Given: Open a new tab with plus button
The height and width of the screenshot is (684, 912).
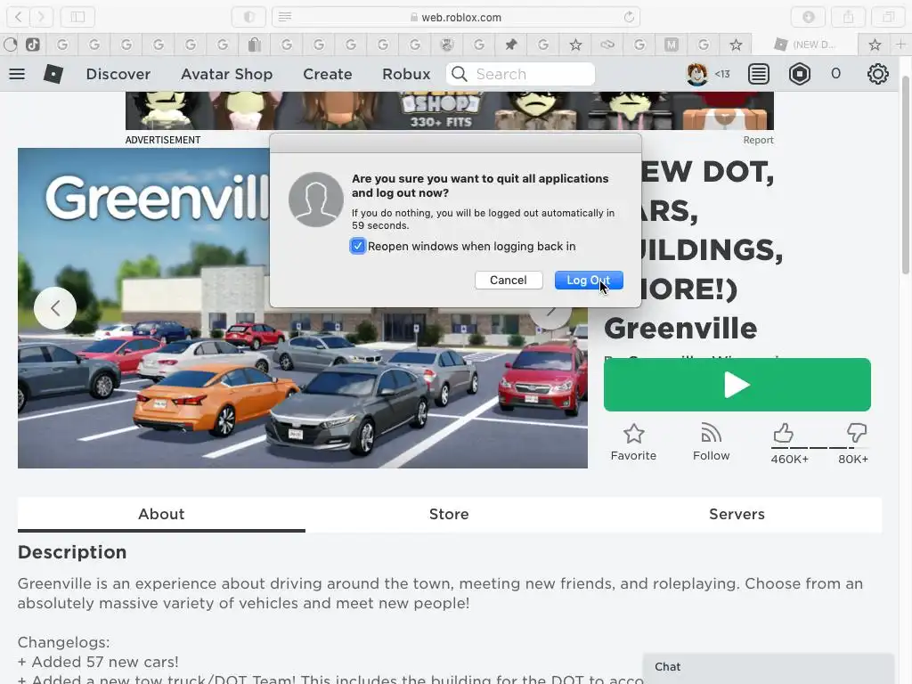Looking at the screenshot, I should pos(900,45).
